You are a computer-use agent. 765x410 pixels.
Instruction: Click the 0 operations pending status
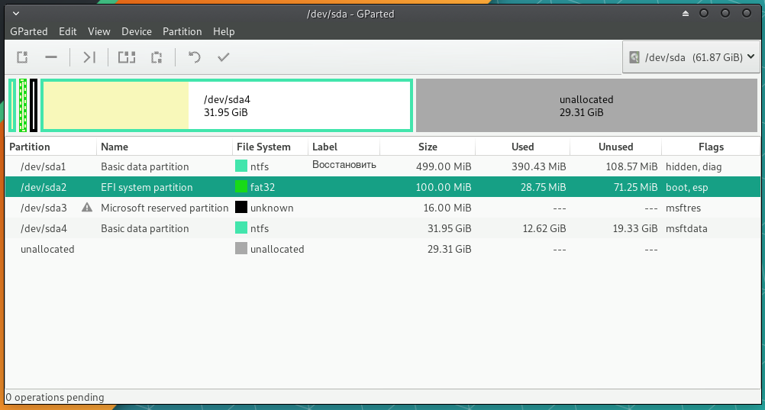pyautogui.click(x=55, y=397)
